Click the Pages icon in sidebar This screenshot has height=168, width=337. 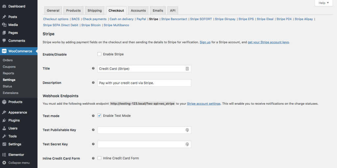(x=4, y=33)
